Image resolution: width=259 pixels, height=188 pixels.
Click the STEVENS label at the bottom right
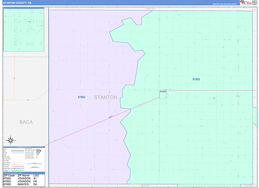coord(249,186)
